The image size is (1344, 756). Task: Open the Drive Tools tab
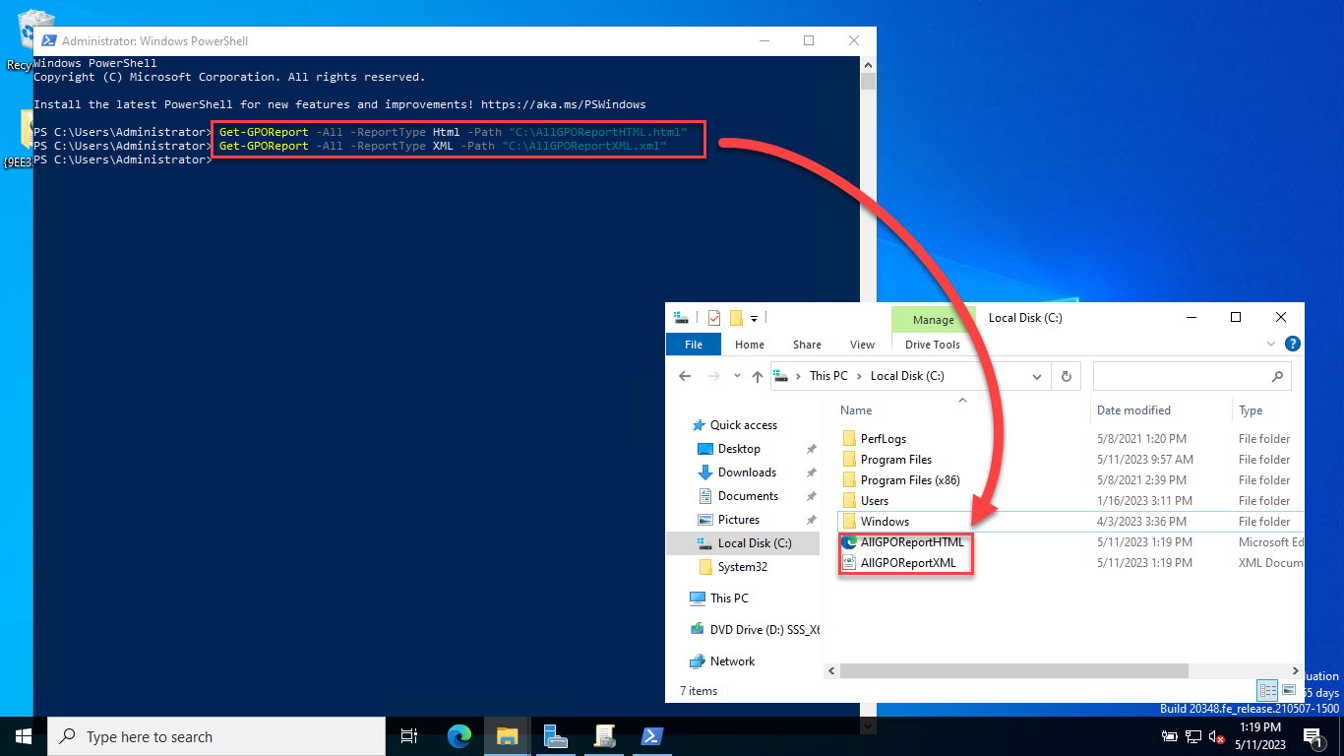click(x=931, y=345)
